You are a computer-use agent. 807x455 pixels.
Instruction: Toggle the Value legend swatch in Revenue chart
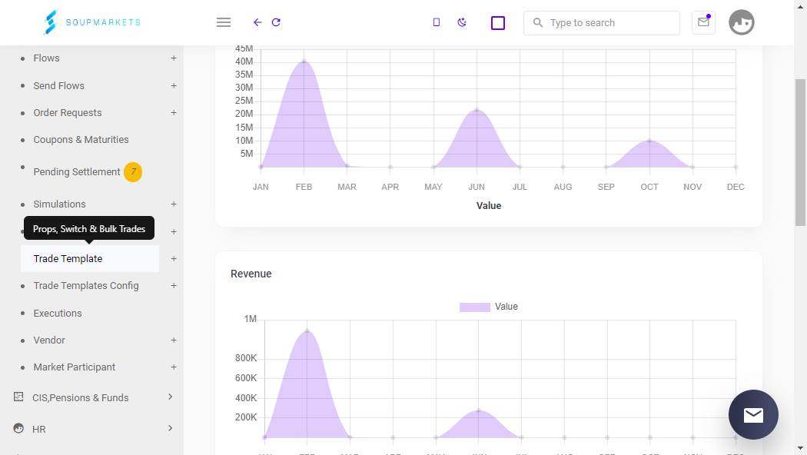pyautogui.click(x=474, y=307)
